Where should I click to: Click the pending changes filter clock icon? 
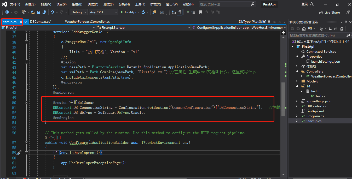click(321, 29)
